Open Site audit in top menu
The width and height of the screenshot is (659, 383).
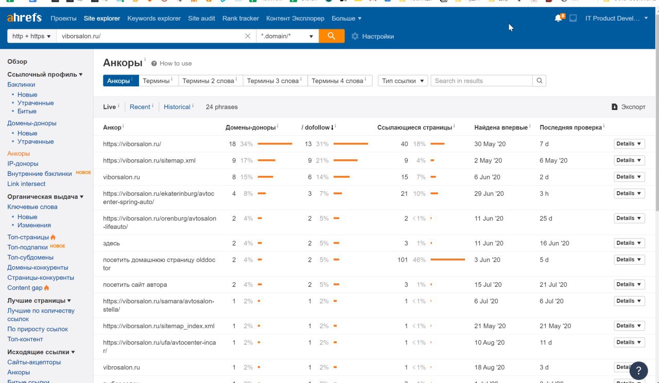tap(202, 19)
